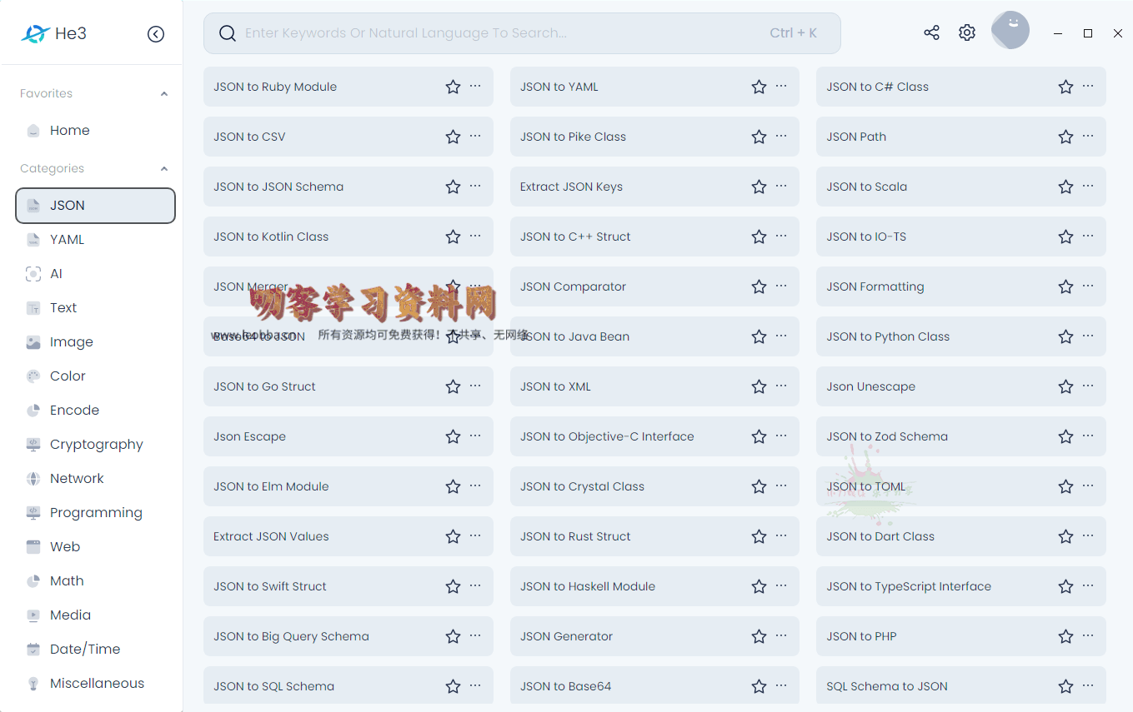
Task: Focus the keyword search field
Action: point(500,33)
